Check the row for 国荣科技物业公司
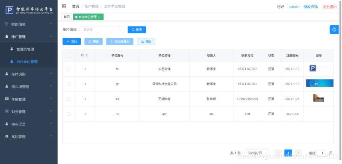Viewport: 342px width, 164px height. click(x=68, y=84)
